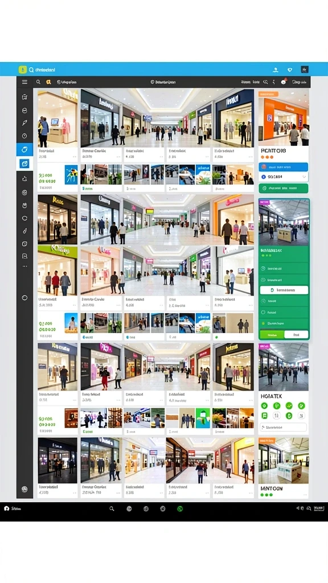Expand the dropdown row under the blue button
This screenshot has height=583, width=328.
point(284,177)
